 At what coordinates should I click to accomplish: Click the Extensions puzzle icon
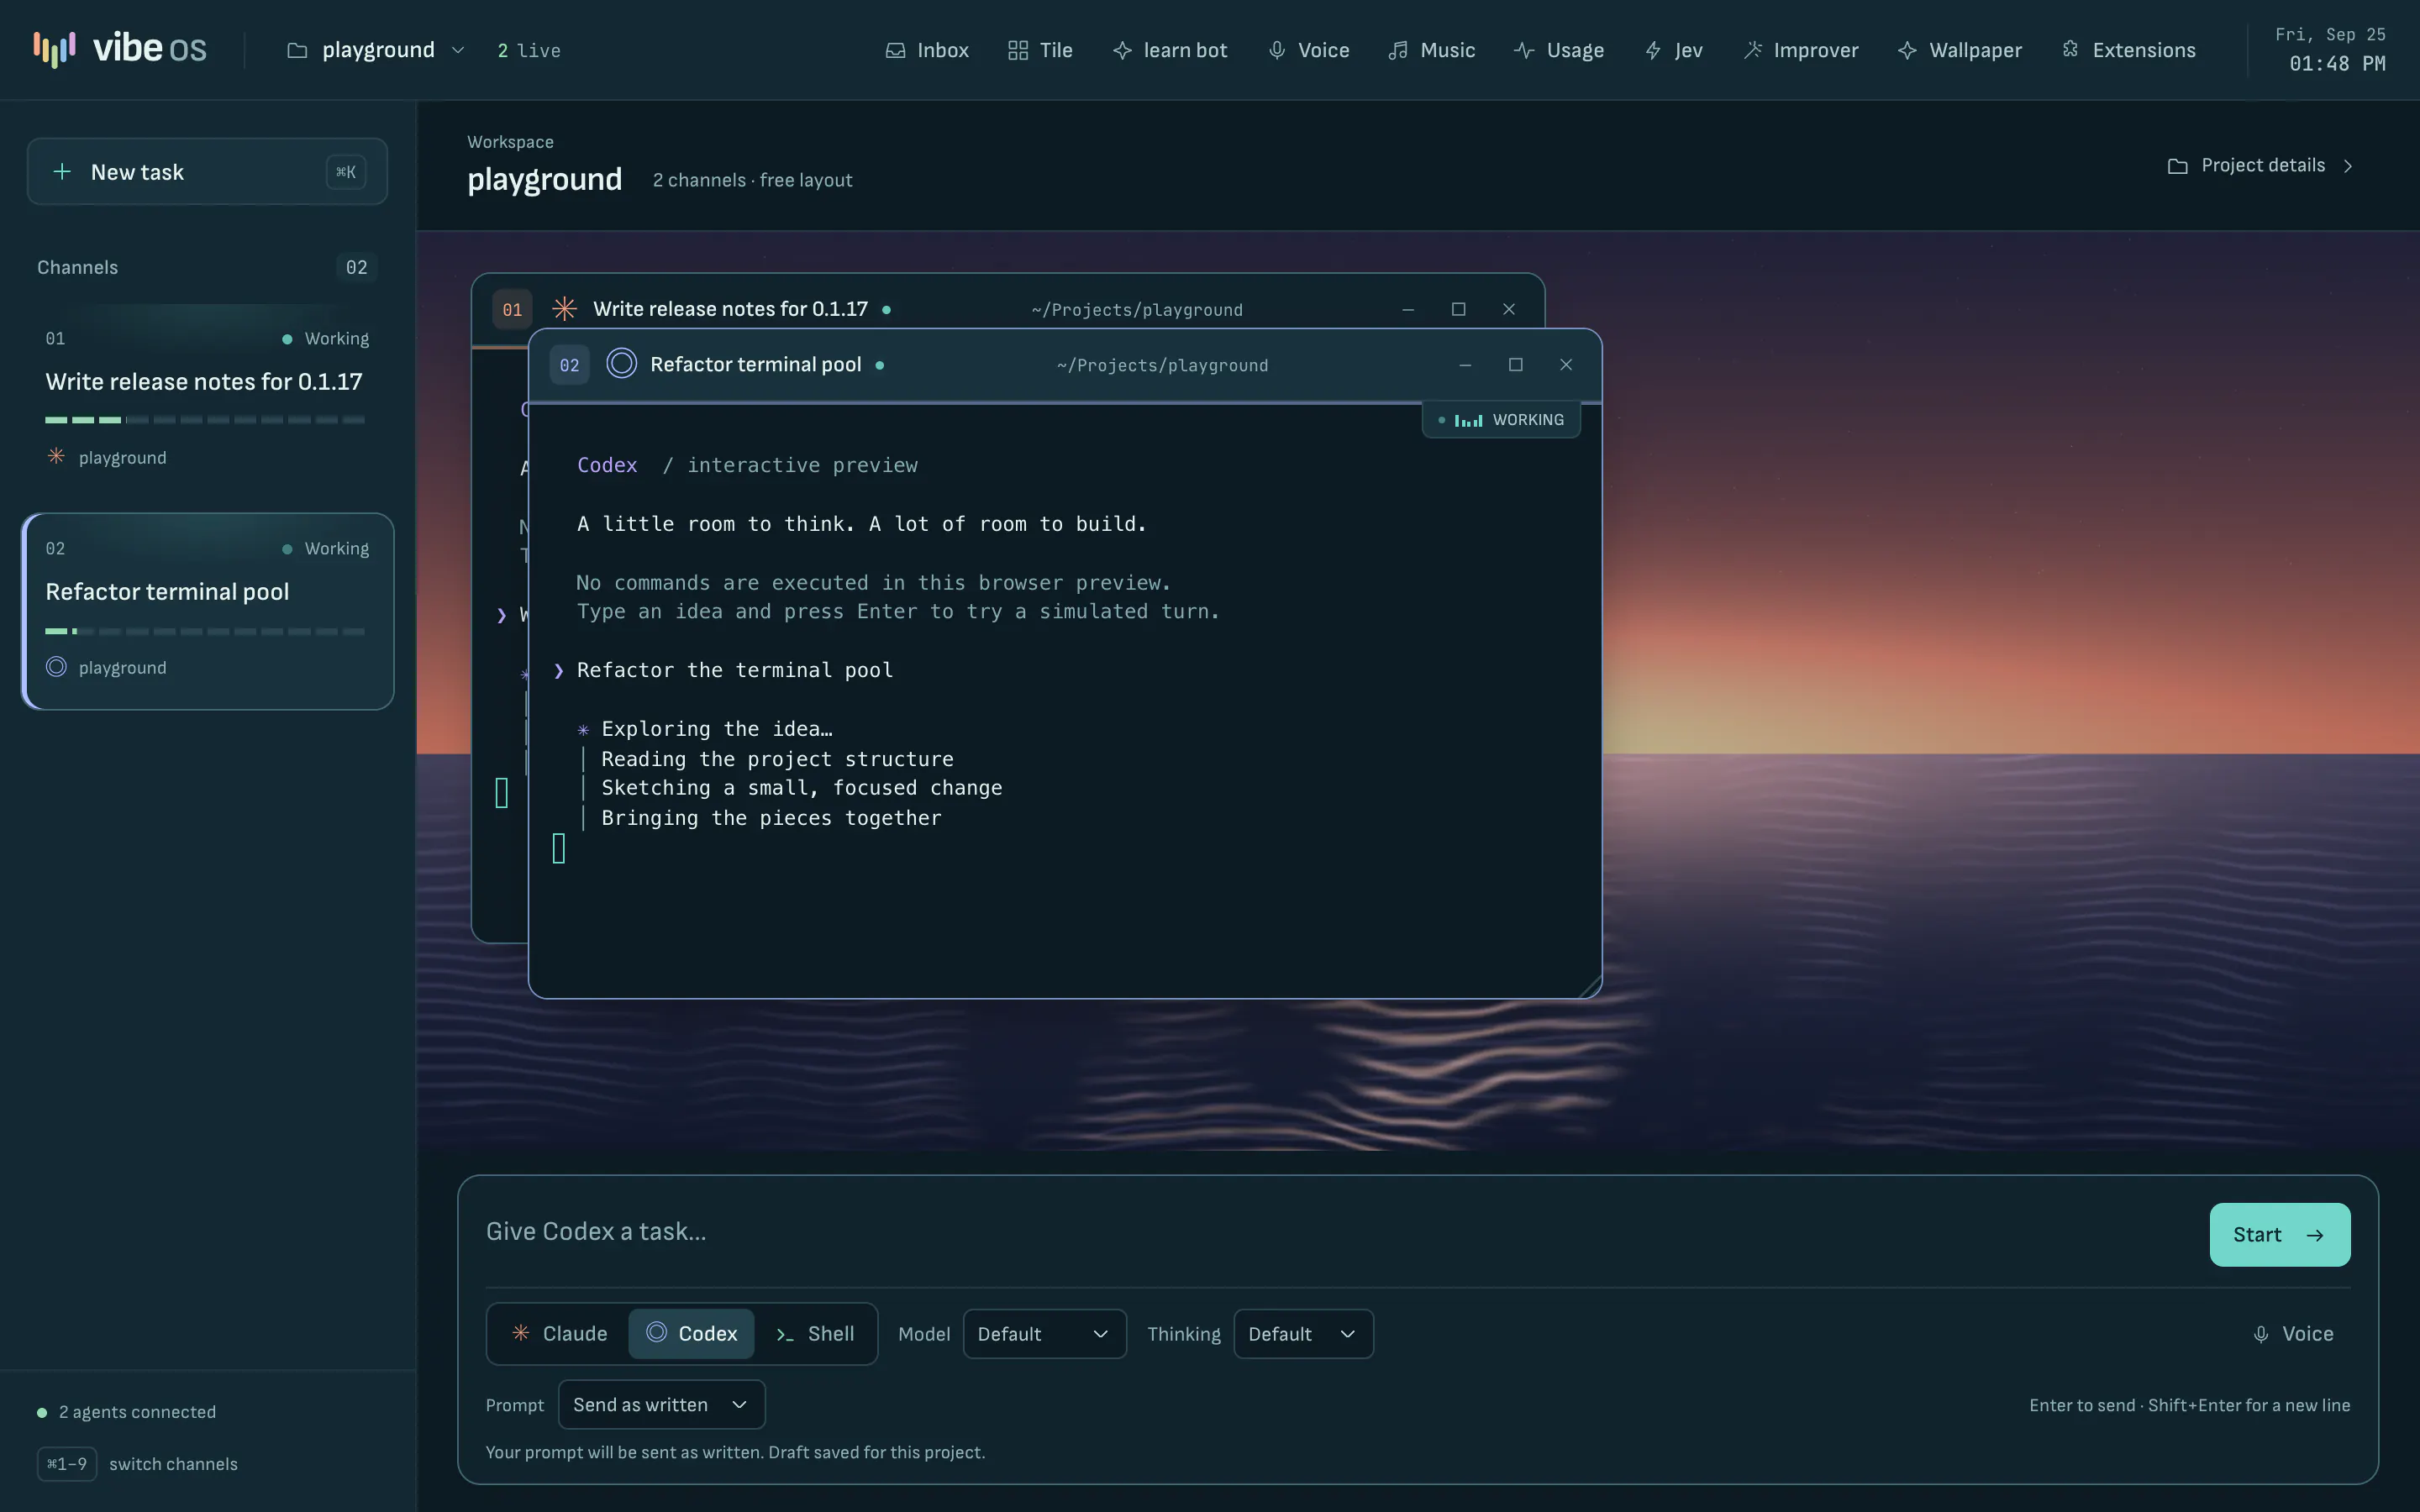(2070, 50)
